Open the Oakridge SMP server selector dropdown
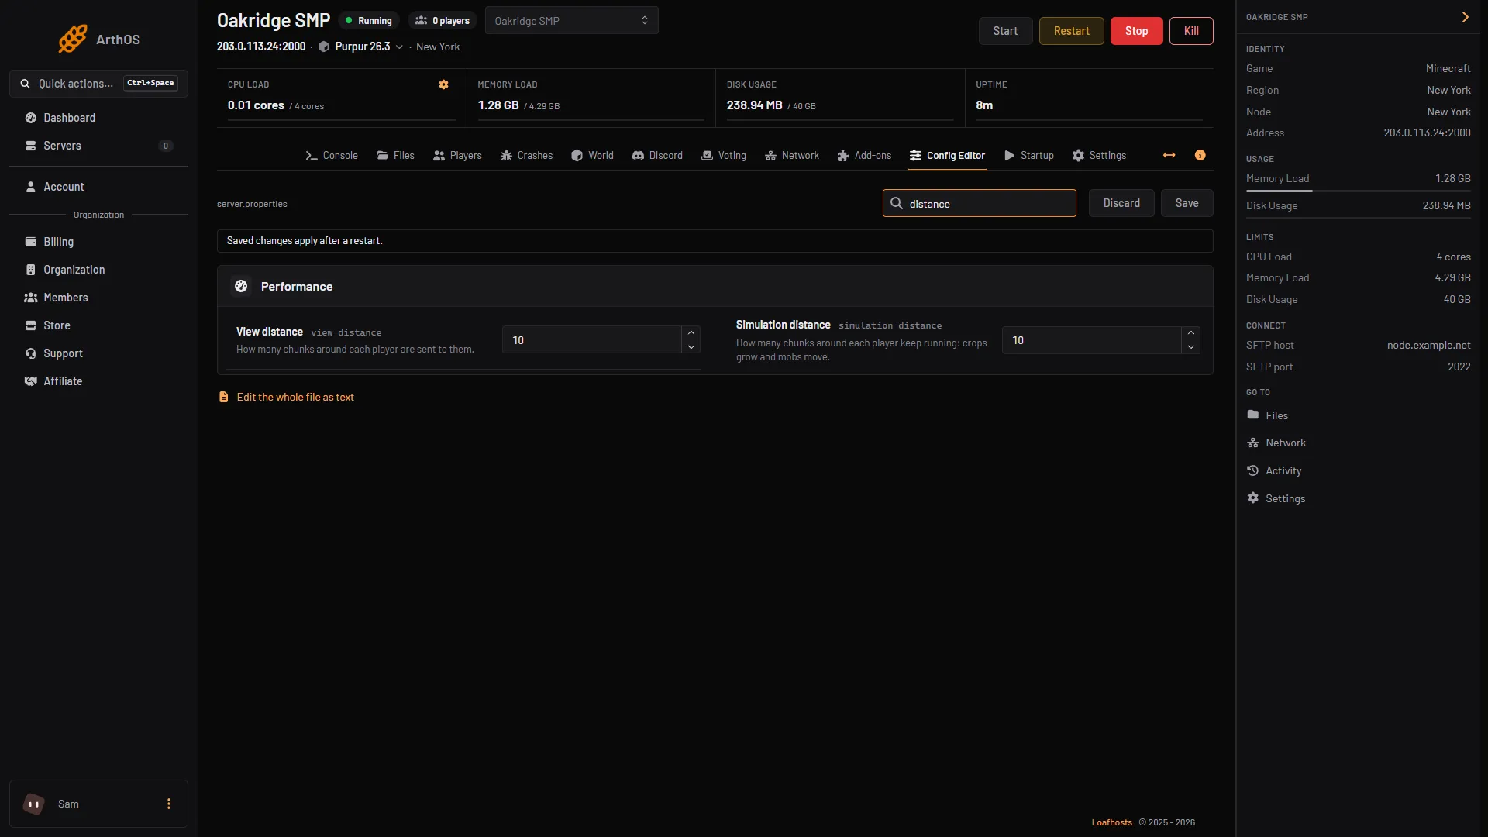Screen dimensions: 1488x837 [571, 21]
